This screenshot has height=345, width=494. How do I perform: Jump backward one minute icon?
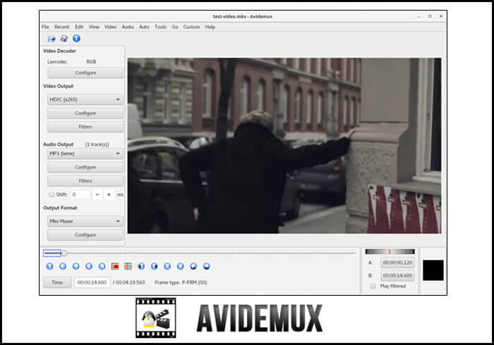tap(193, 266)
